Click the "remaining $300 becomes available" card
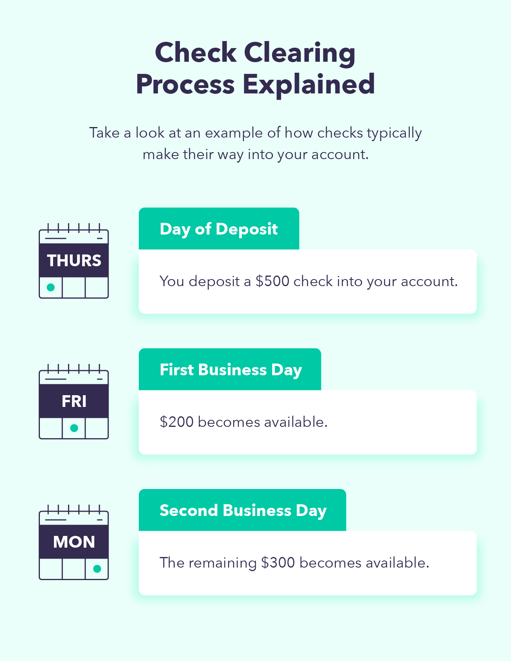Image resolution: width=511 pixels, height=661 pixels. tap(308, 563)
